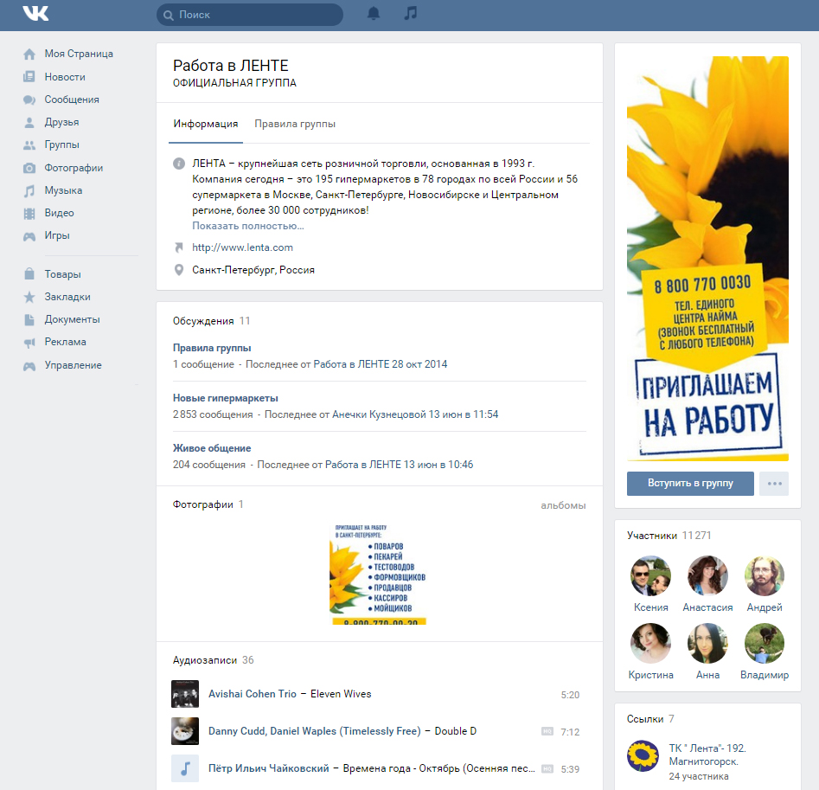Click Санкт-Петербург, Россия location text
Image resolution: width=819 pixels, height=790 pixels.
coord(253,270)
